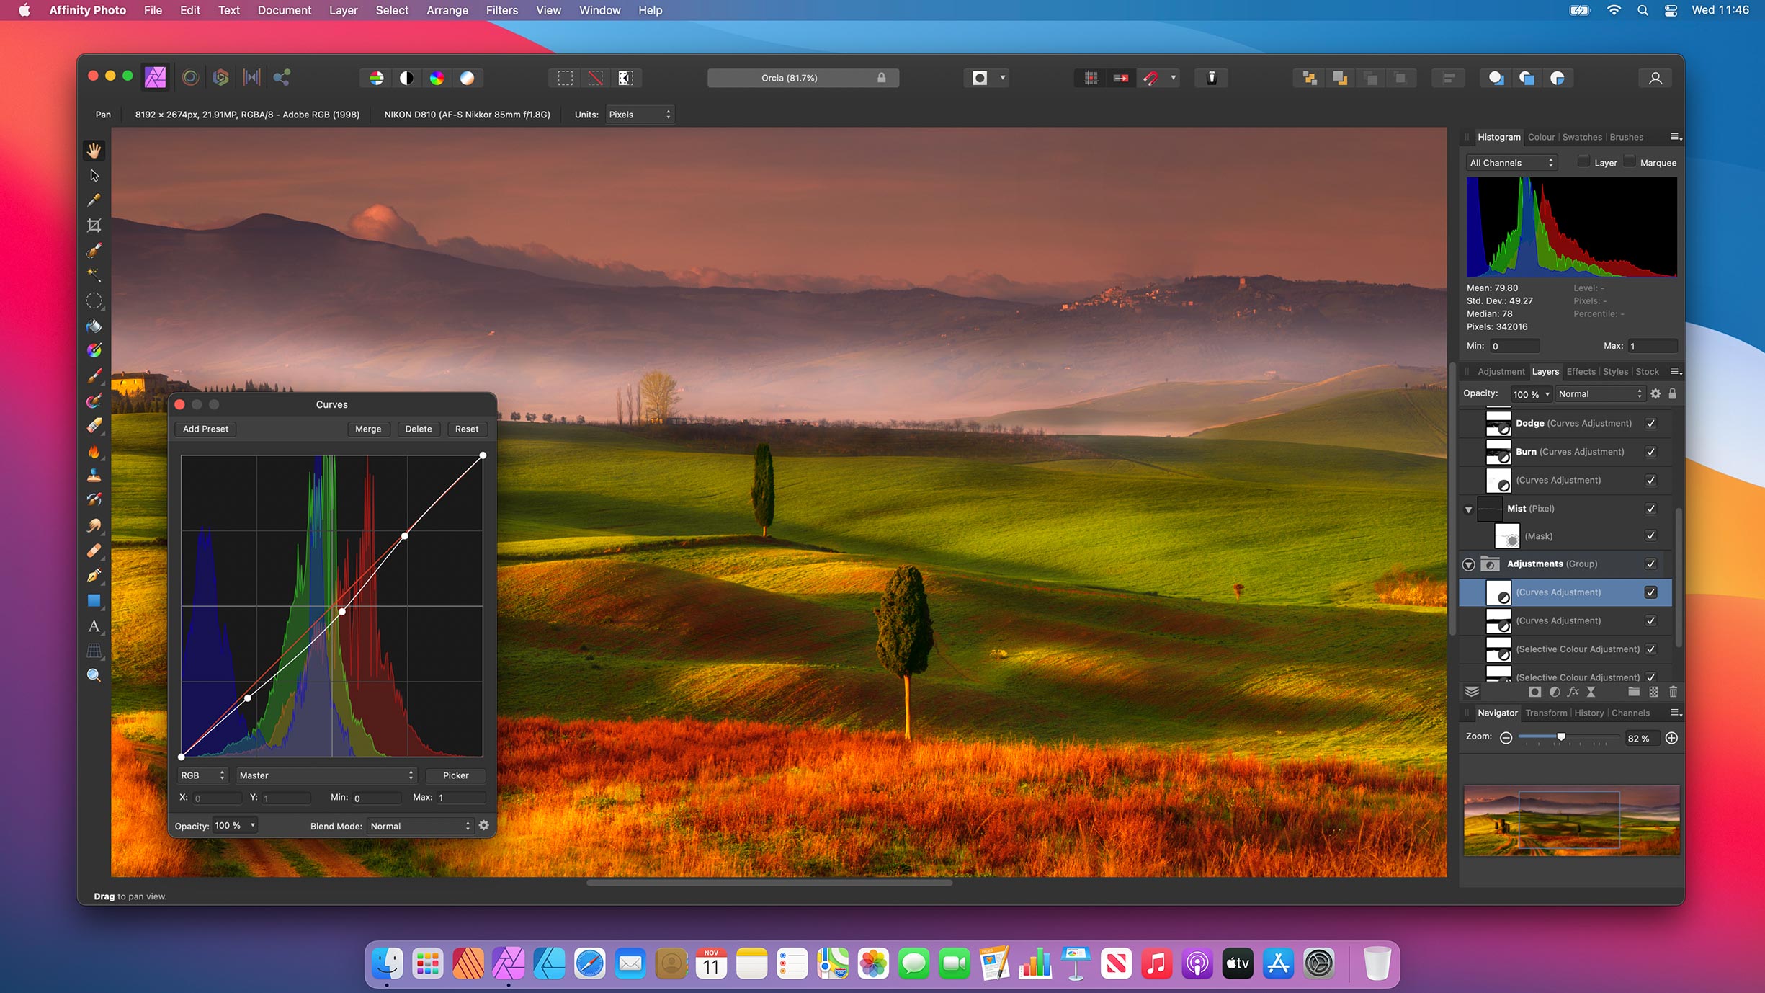This screenshot has height=993, width=1765.
Task: Toggle visibility of Mist Pixel layer
Action: [1651, 508]
